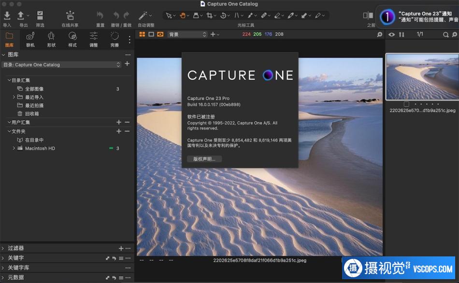Screen dimensions: 459x283
Task: Switch to the 联机 tool tab
Action: pos(30,39)
